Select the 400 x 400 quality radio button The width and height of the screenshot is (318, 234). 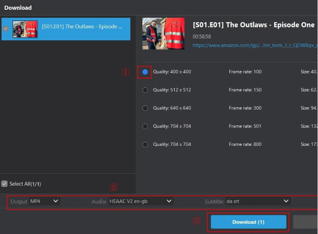pyautogui.click(x=145, y=72)
